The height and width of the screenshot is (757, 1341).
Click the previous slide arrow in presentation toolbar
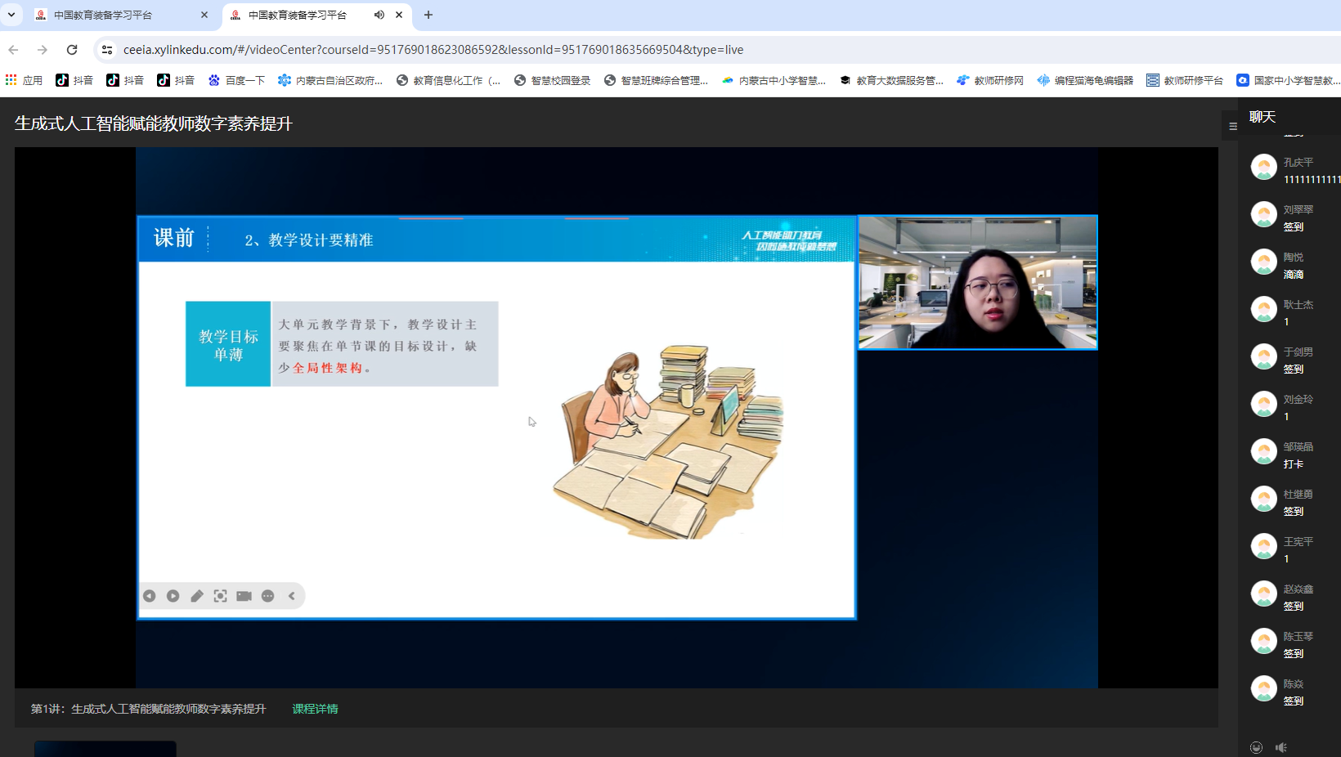point(150,596)
